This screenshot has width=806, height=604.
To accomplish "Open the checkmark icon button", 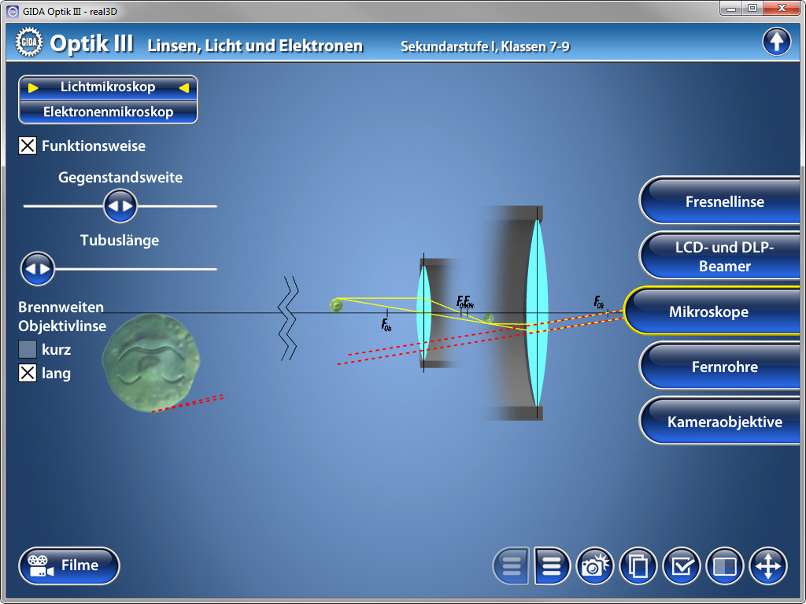I will 682,565.
